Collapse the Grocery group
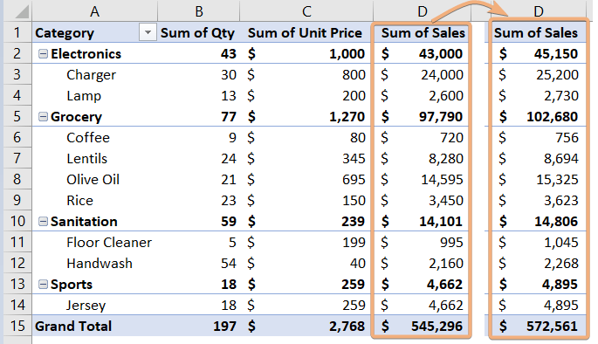 [43, 117]
